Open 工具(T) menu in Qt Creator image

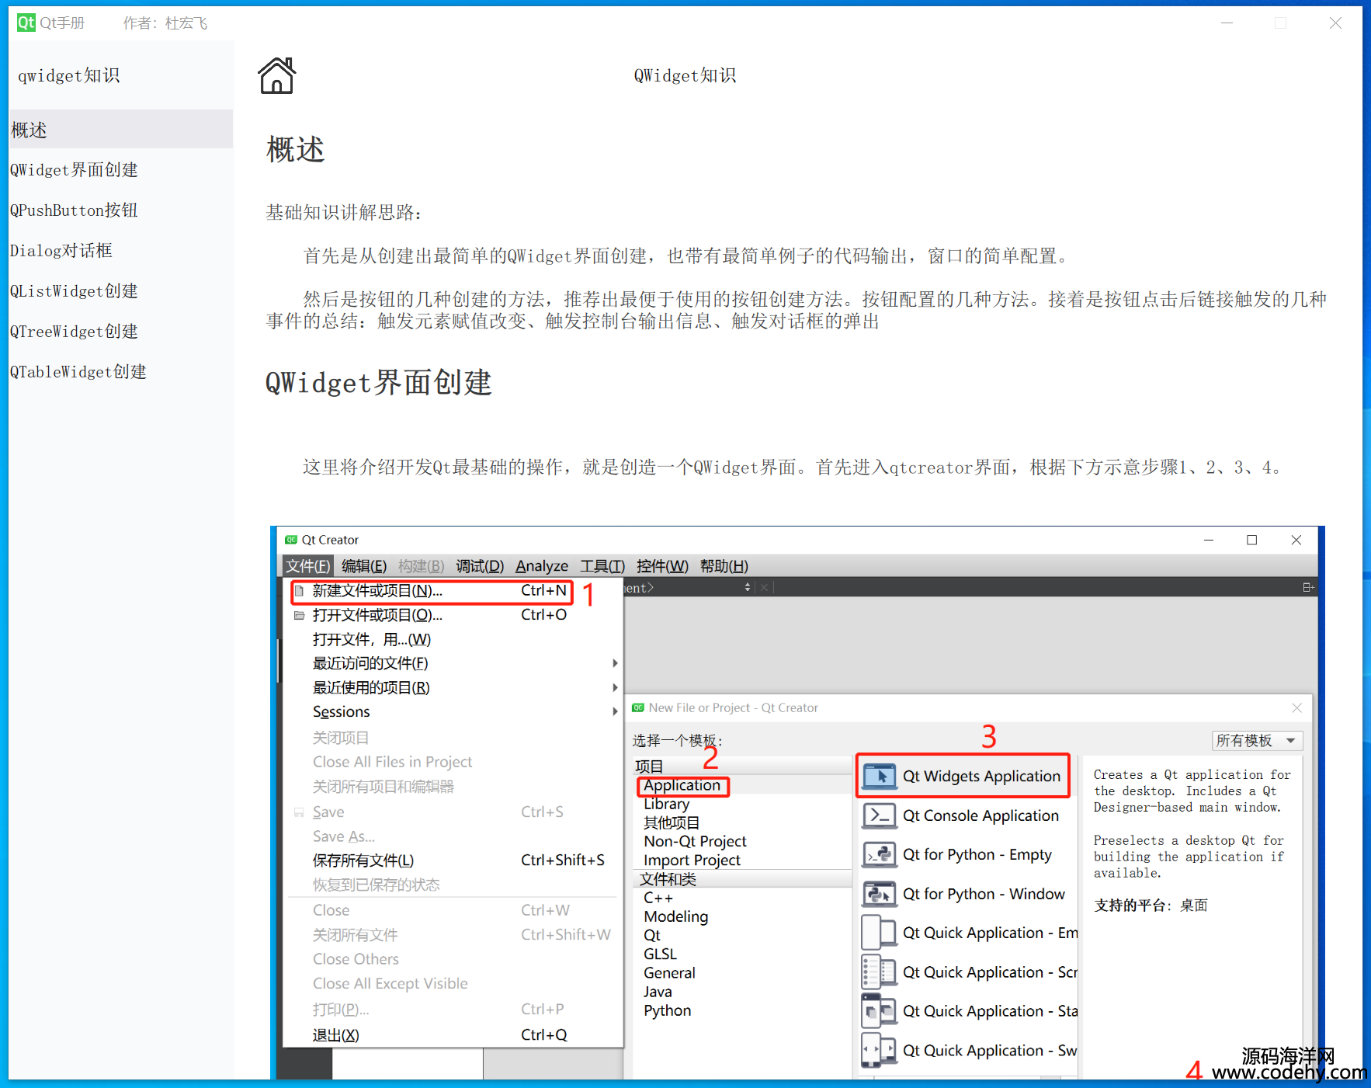602,565
